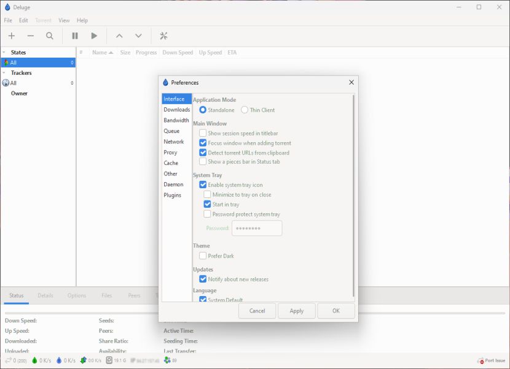Open the Help menu
This screenshot has width=510, height=369.
point(82,20)
